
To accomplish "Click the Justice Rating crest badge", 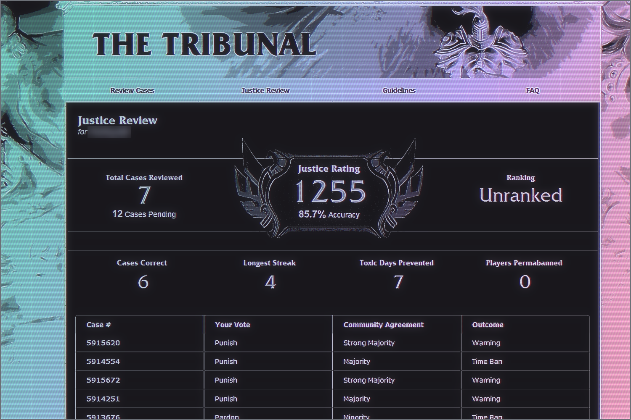I will pyautogui.click(x=329, y=189).
